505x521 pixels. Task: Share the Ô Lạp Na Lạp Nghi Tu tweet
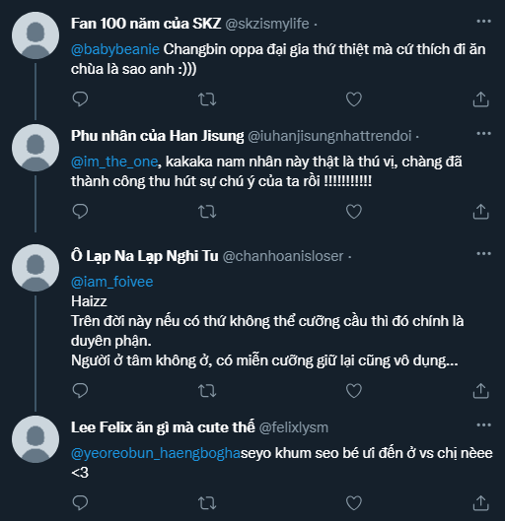(x=480, y=390)
